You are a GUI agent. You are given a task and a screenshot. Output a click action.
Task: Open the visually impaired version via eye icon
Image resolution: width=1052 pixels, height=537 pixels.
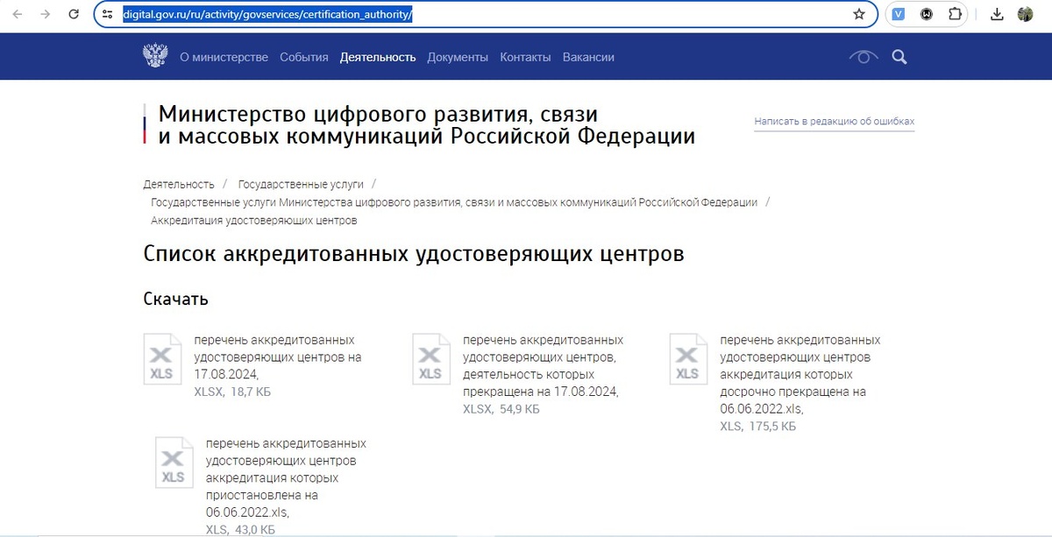863,55
